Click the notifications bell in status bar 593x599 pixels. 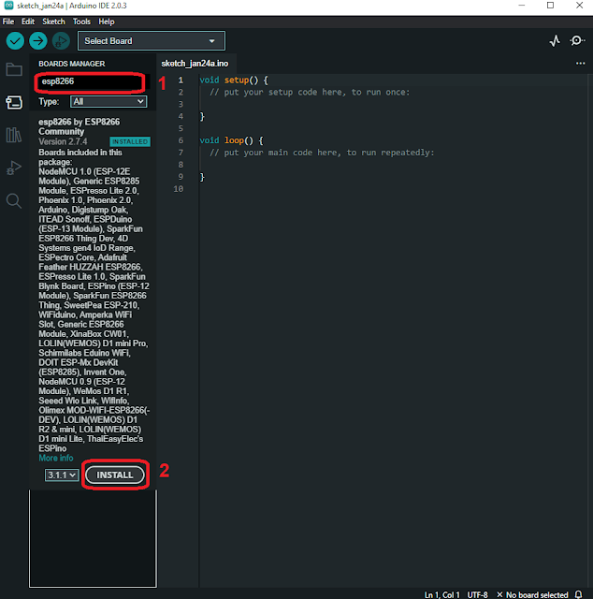578,594
